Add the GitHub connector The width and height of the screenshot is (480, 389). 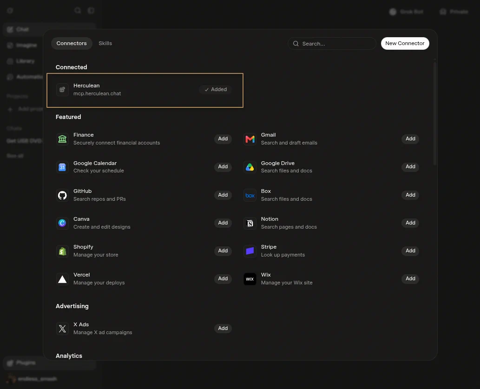(223, 195)
